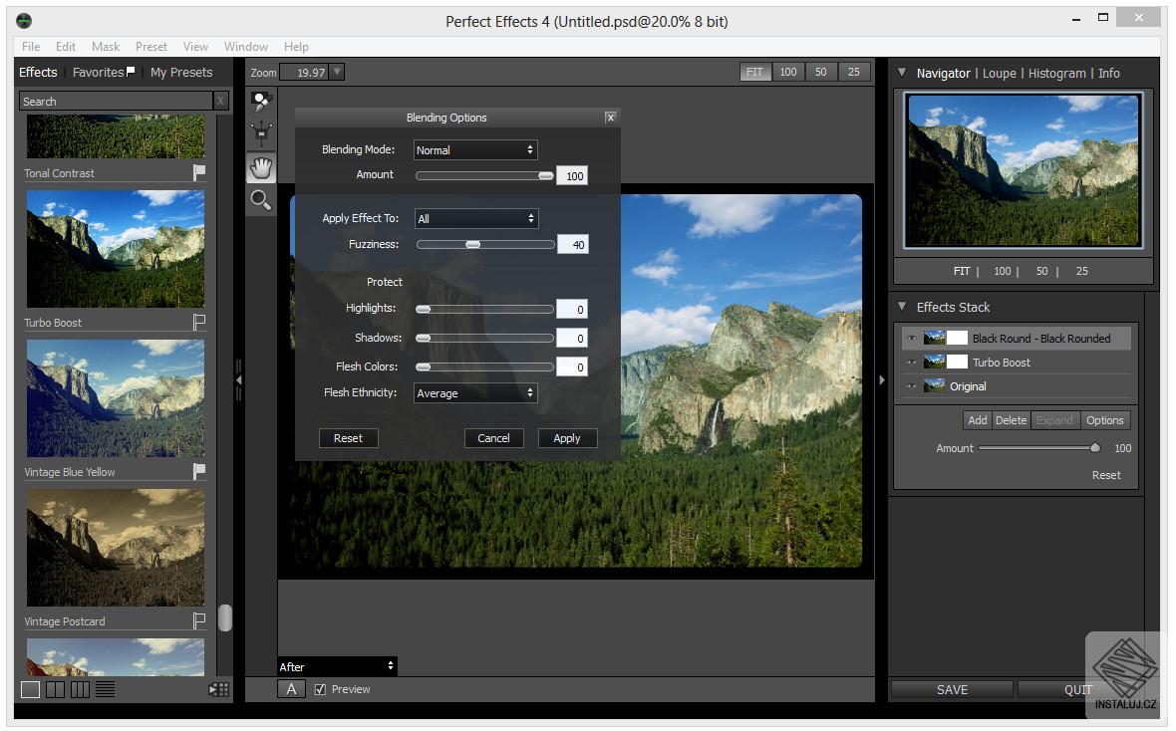Activate the Hand pan tool
1176x731 pixels.
[261, 167]
